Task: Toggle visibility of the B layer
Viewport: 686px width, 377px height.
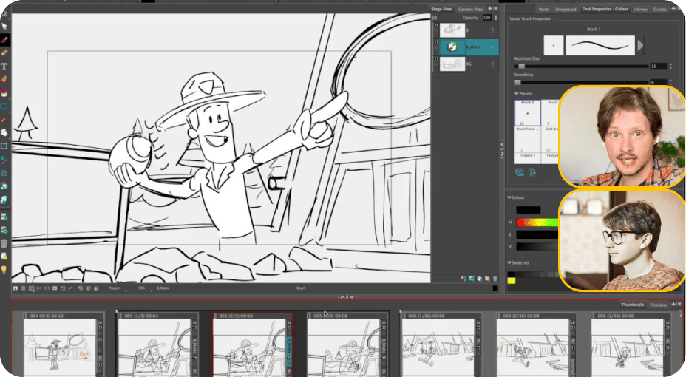Action: pos(436,26)
